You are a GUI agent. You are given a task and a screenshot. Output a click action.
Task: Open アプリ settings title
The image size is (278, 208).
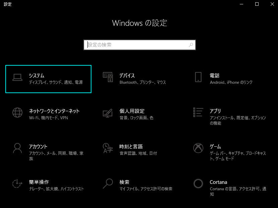(215, 111)
